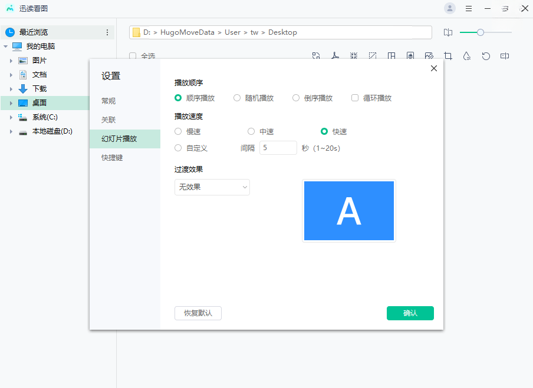Click tw in the path bar
533x388 pixels.
pyautogui.click(x=254, y=32)
